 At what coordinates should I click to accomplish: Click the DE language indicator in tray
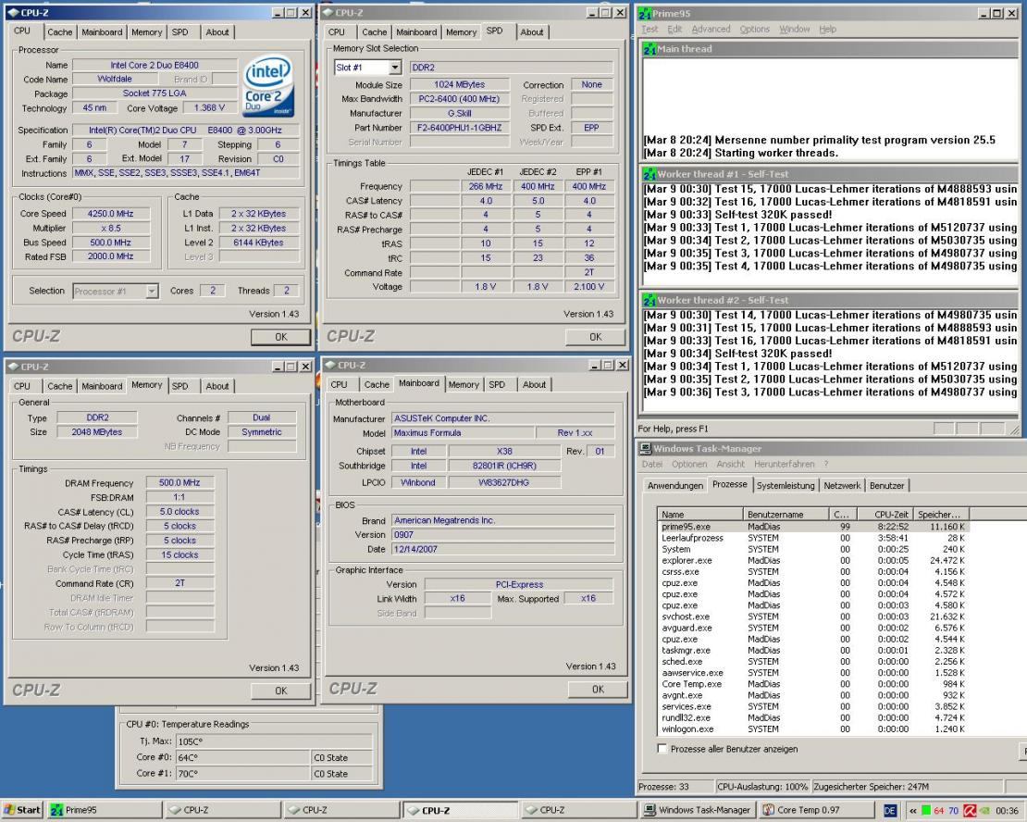pyautogui.click(x=889, y=810)
